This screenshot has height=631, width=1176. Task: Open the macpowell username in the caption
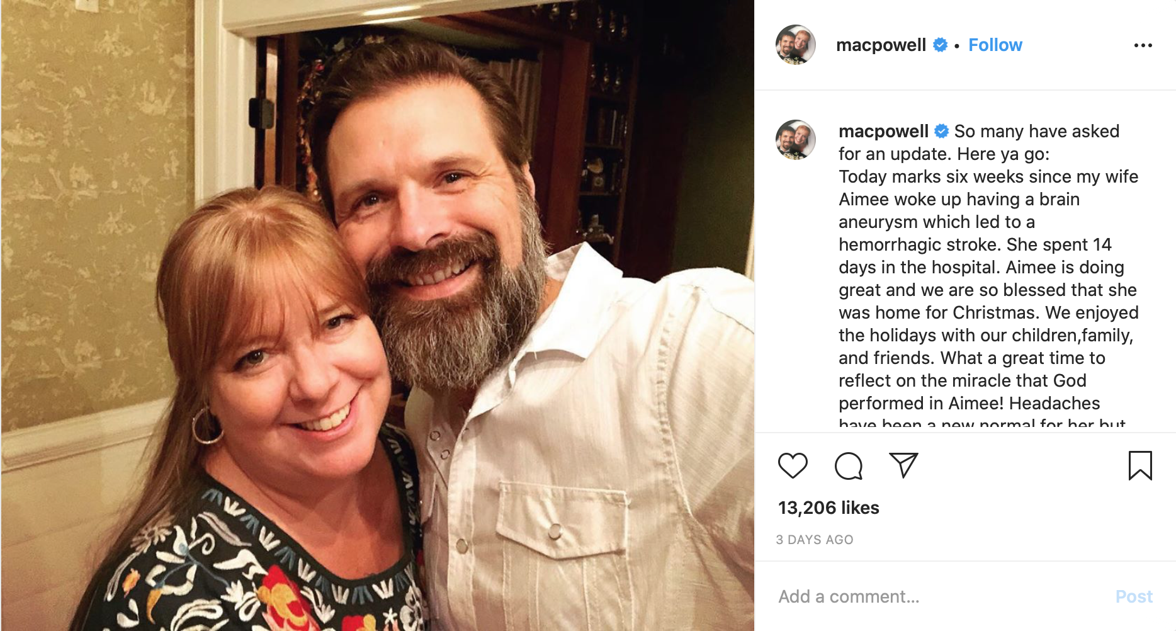(x=883, y=131)
